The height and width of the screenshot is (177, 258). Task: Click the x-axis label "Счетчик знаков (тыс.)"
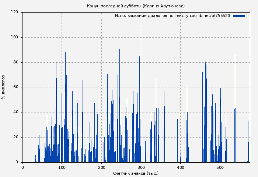click(x=136, y=173)
